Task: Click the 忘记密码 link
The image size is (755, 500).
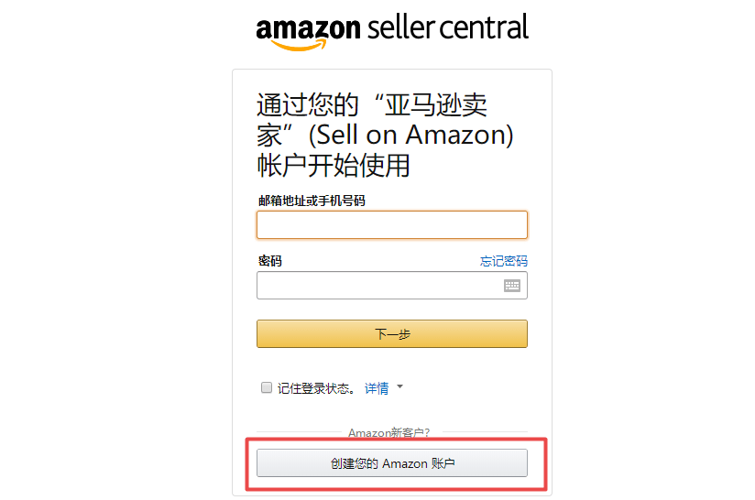Action: (503, 261)
